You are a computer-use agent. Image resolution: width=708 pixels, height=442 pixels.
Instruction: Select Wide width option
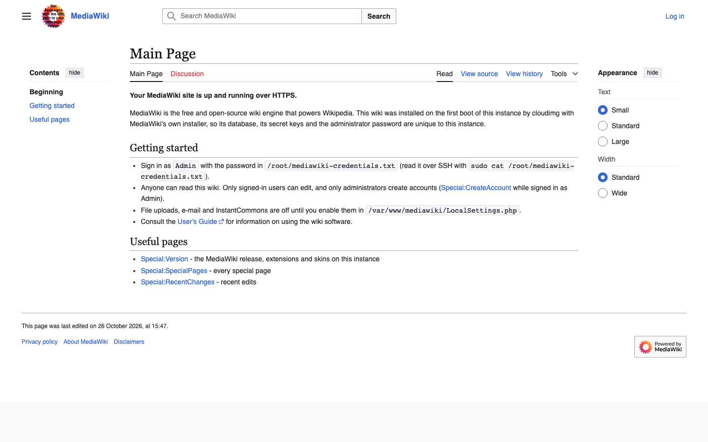point(603,193)
